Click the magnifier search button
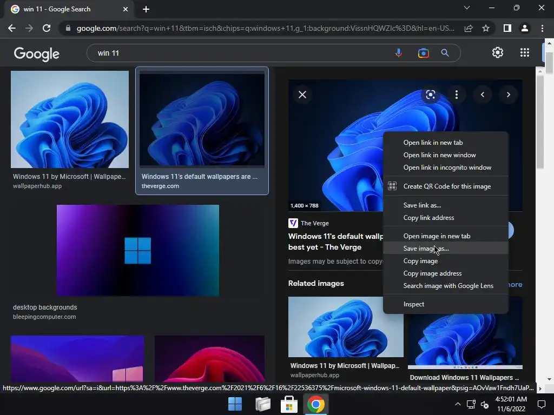554x415 pixels. [x=445, y=53]
